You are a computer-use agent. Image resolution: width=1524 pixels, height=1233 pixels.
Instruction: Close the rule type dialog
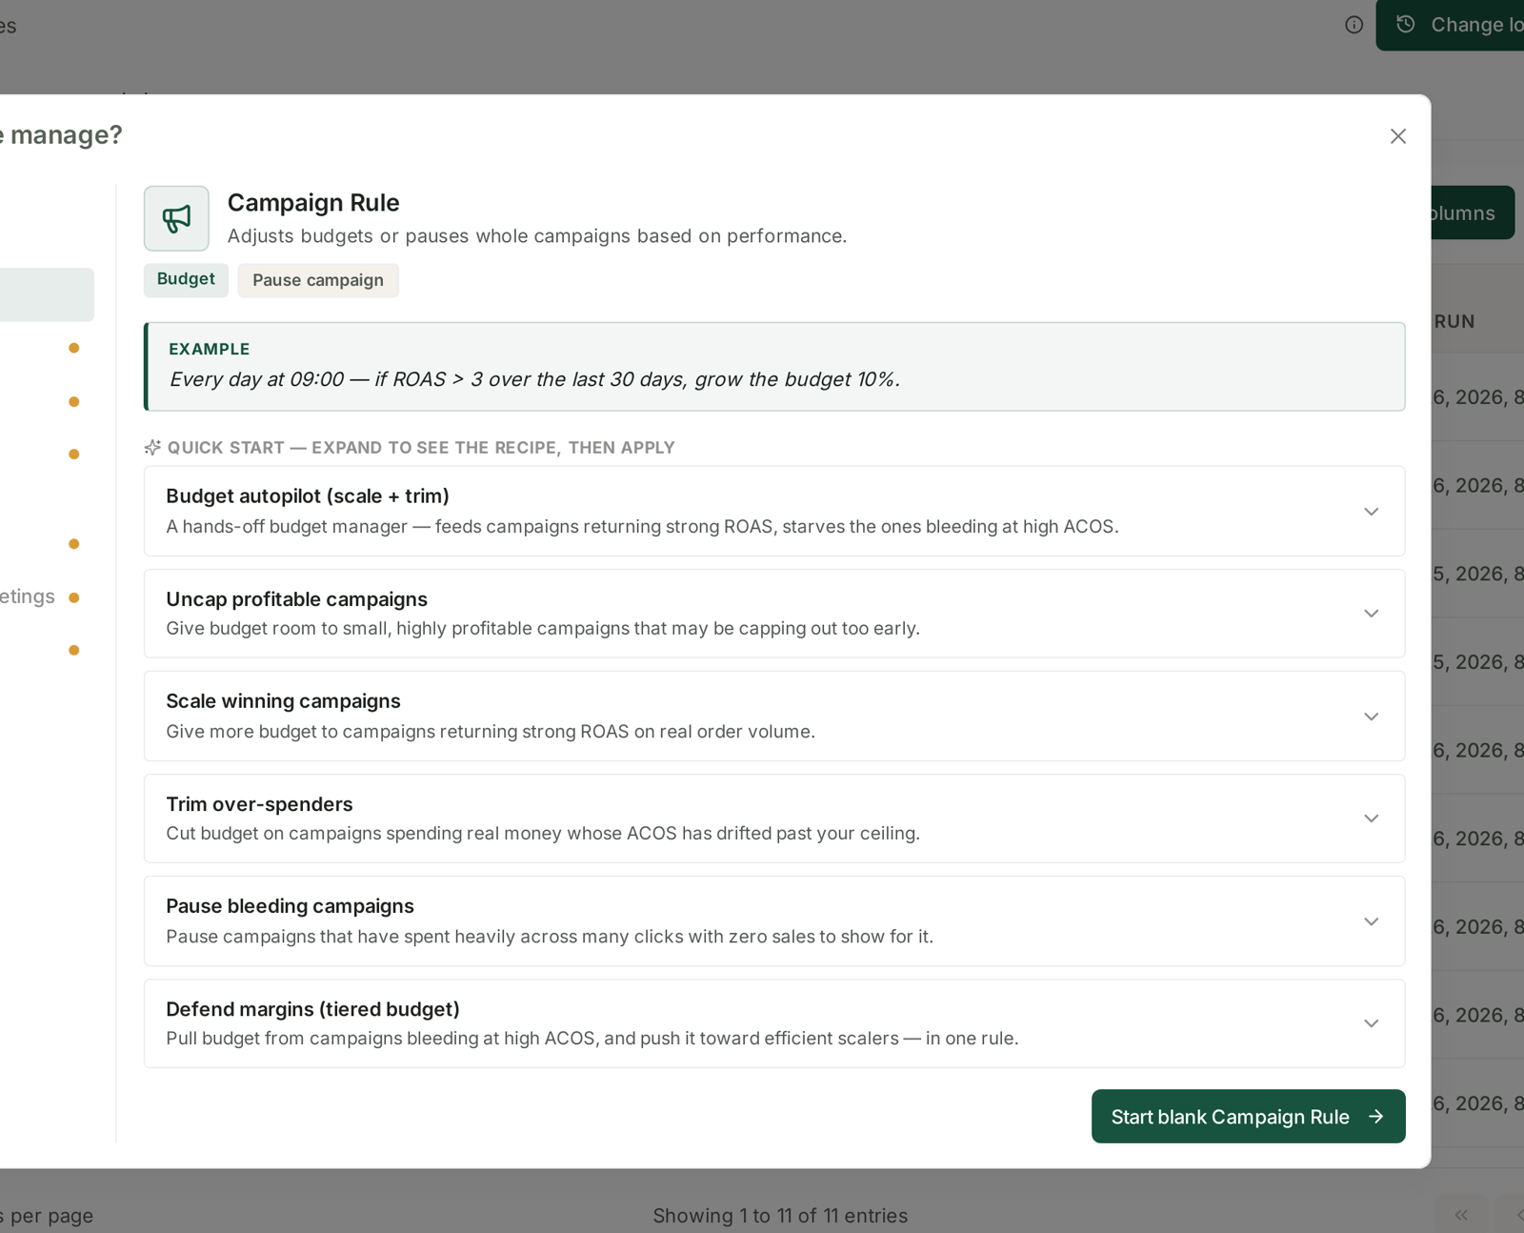(1397, 136)
